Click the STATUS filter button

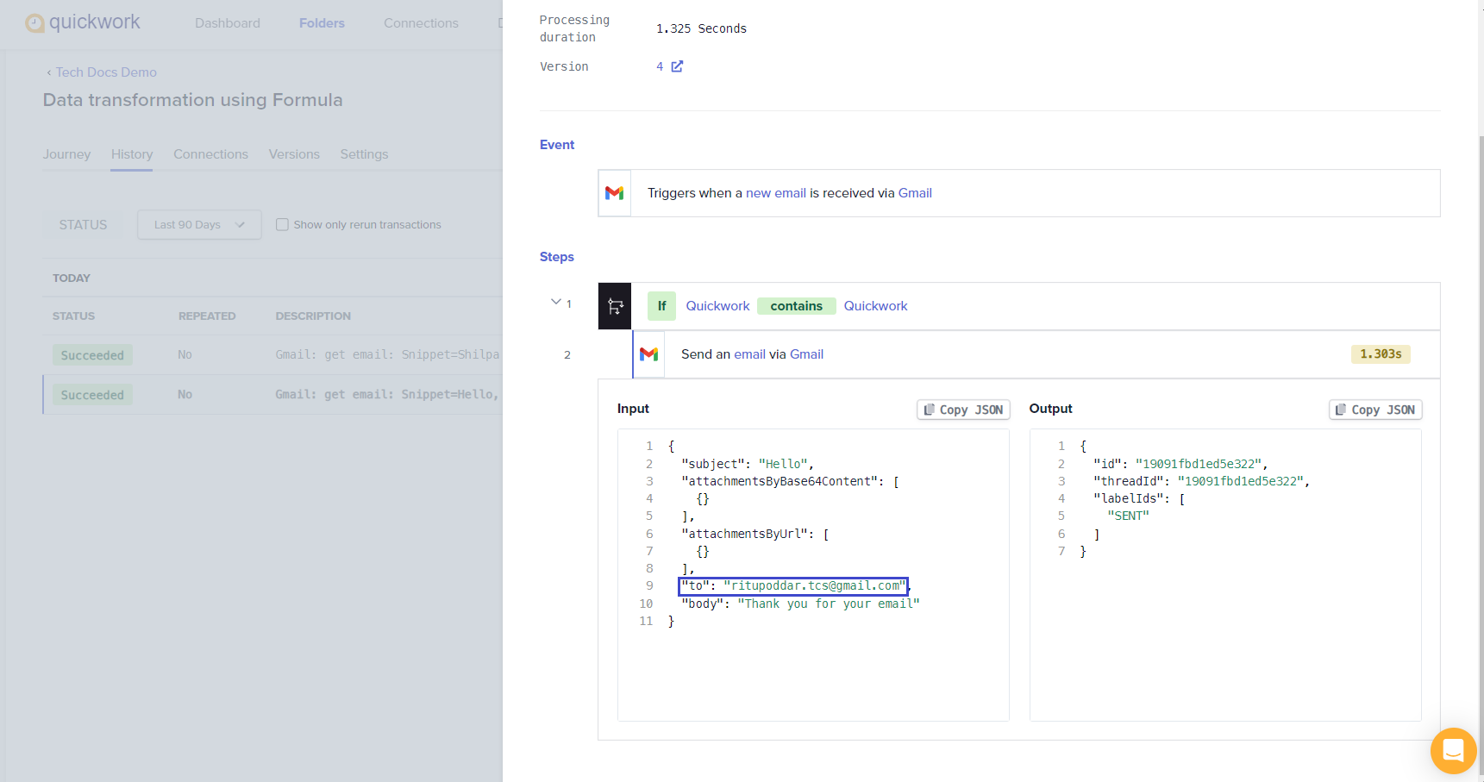click(x=84, y=225)
